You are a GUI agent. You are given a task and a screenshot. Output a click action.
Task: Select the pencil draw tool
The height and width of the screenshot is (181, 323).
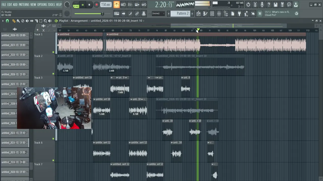[14, 21]
